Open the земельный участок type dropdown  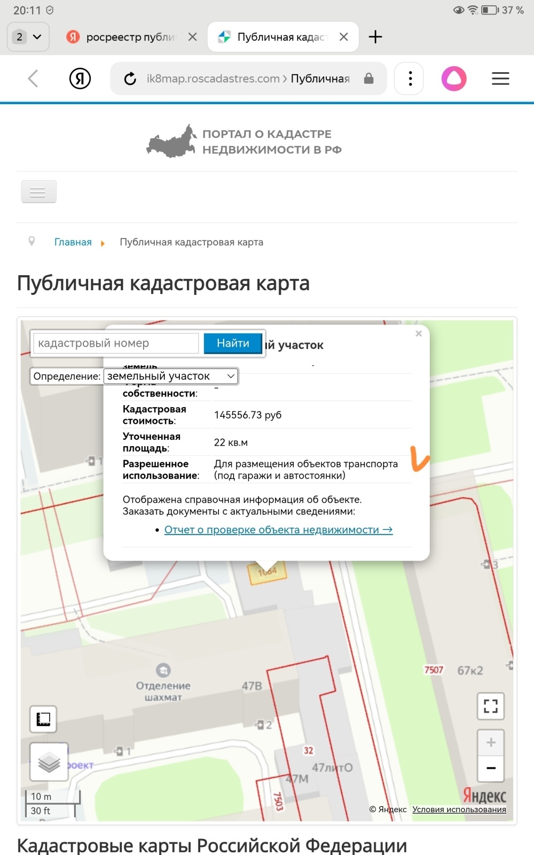point(170,376)
